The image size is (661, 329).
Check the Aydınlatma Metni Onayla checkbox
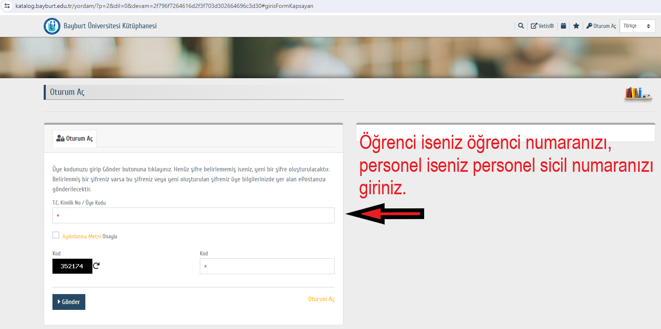56,235
